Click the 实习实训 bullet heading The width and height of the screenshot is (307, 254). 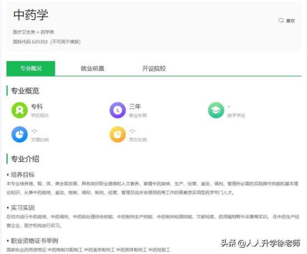coord(23,208)
